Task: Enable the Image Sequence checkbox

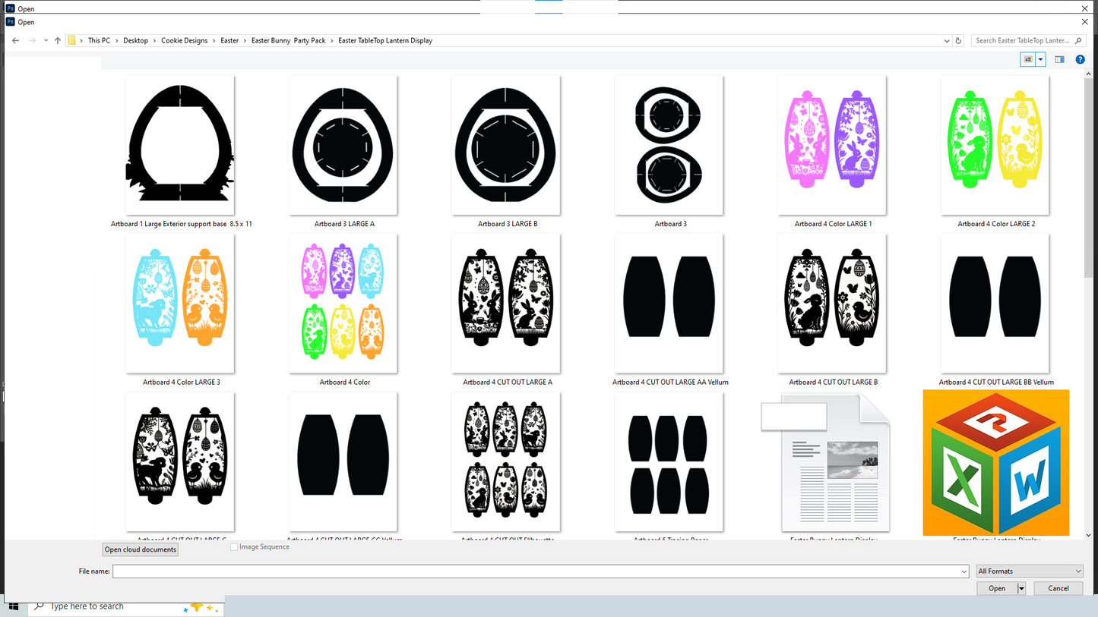Action: pyautogui.click(x=234, y=547)
